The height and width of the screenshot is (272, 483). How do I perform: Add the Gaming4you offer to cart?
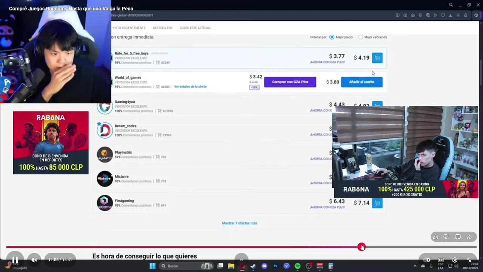click(377, 104)
